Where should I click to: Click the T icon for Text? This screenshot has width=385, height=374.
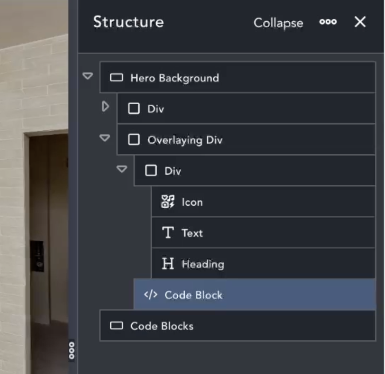[168, 233]
